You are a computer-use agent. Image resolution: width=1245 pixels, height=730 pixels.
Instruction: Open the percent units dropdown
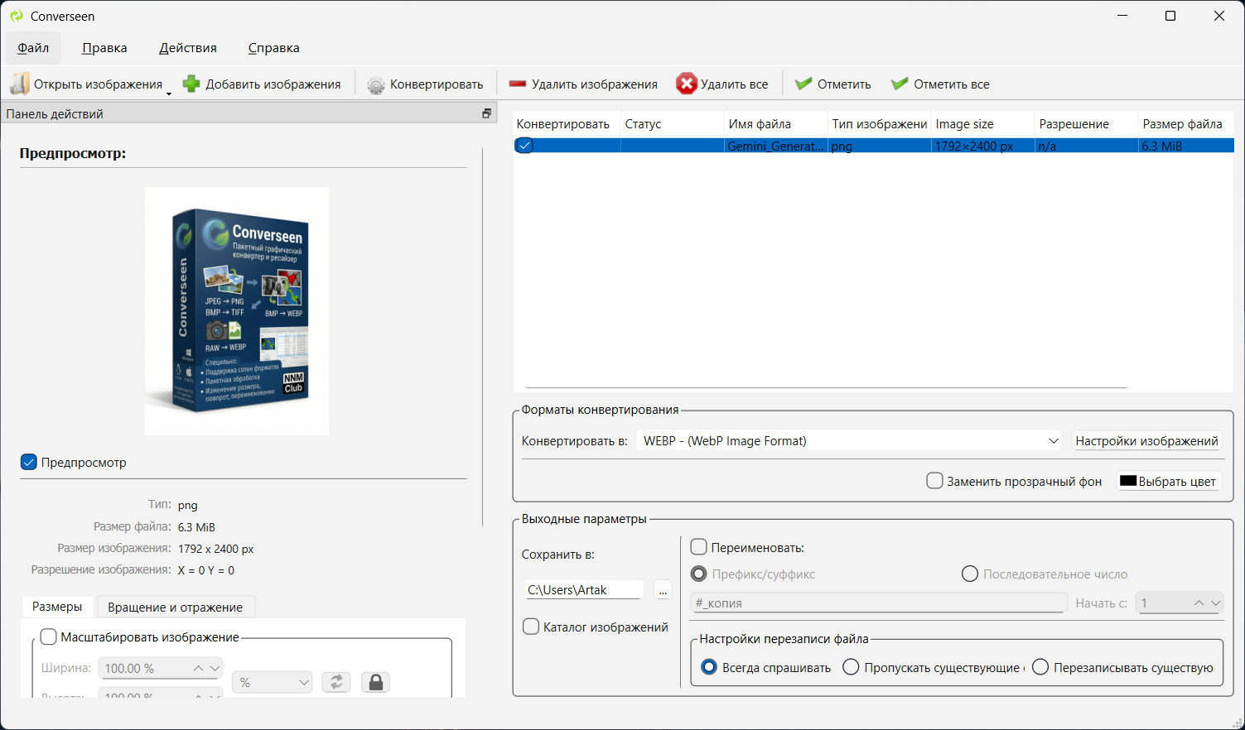coord(272,682)
